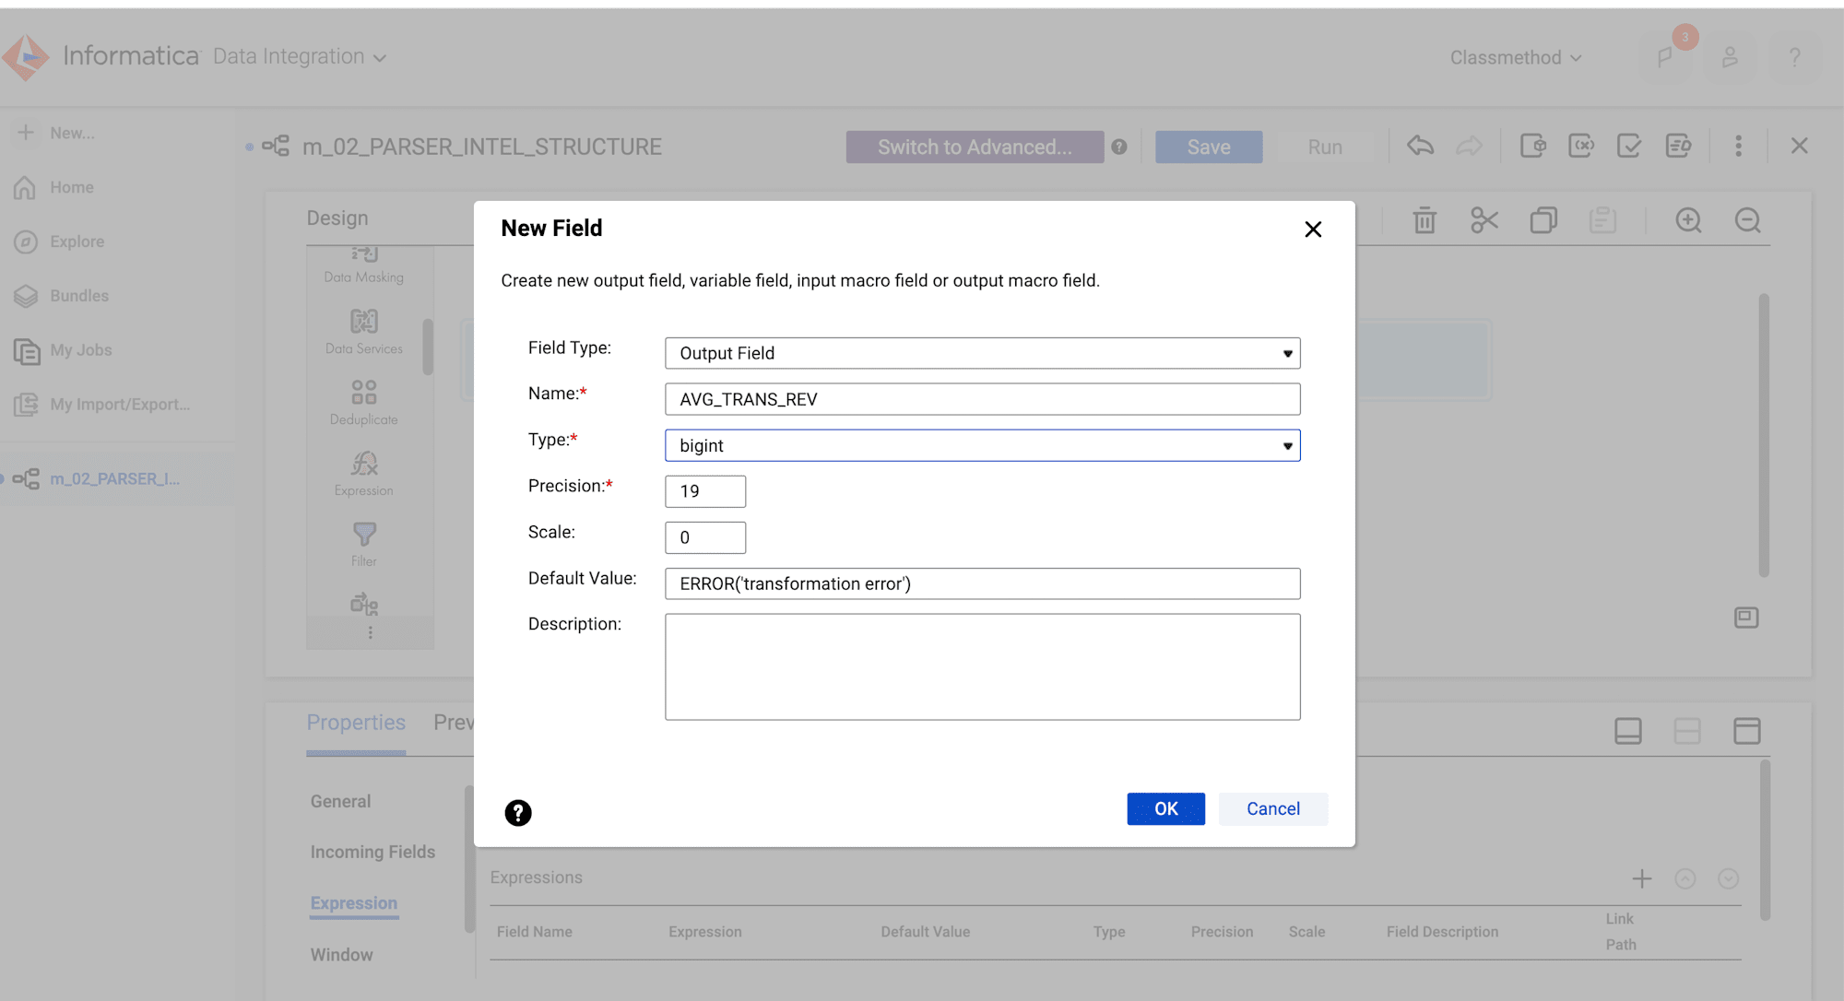Maximize properties panel layout icon
The image size is (1844, 1001).
[x=1747, y=731]
